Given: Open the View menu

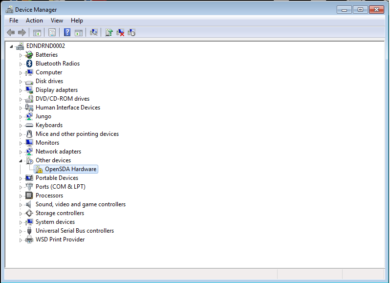Looking at the screenshot, I should [57, 21].
